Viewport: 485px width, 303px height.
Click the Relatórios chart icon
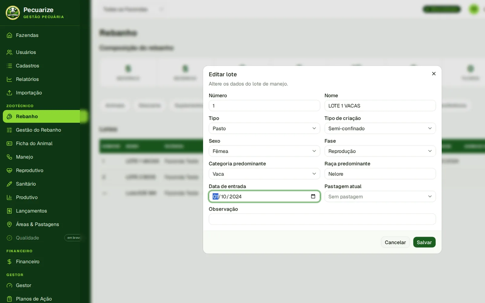[9, 79]
